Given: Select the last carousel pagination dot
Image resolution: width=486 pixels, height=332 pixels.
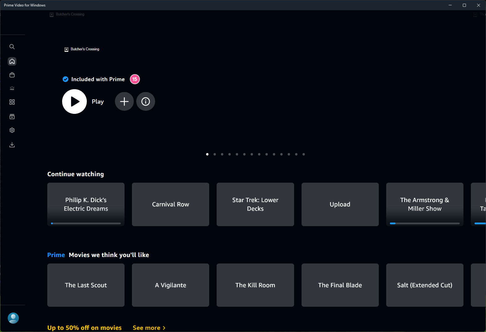Looking at the screenshot, I should click(304, 154).
